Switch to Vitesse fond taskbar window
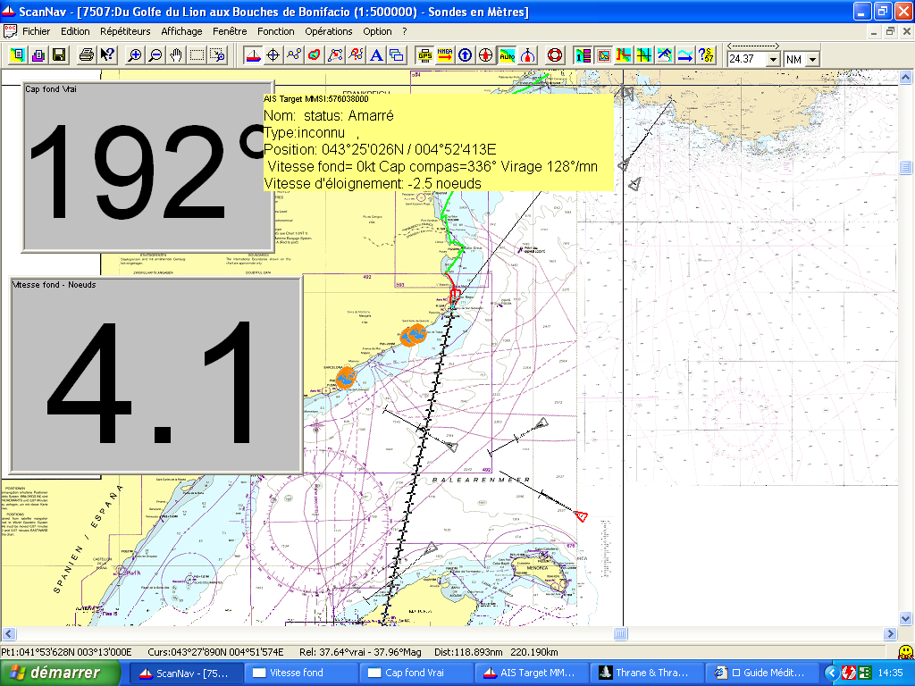The height and width of the screenshot is (686, 915). pyautogui.click(x=300, y=673)
